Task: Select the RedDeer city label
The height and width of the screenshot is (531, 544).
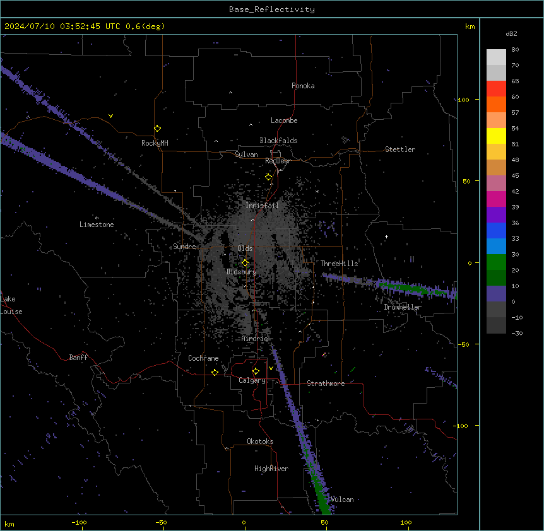Action: click(x=278, y=161)
